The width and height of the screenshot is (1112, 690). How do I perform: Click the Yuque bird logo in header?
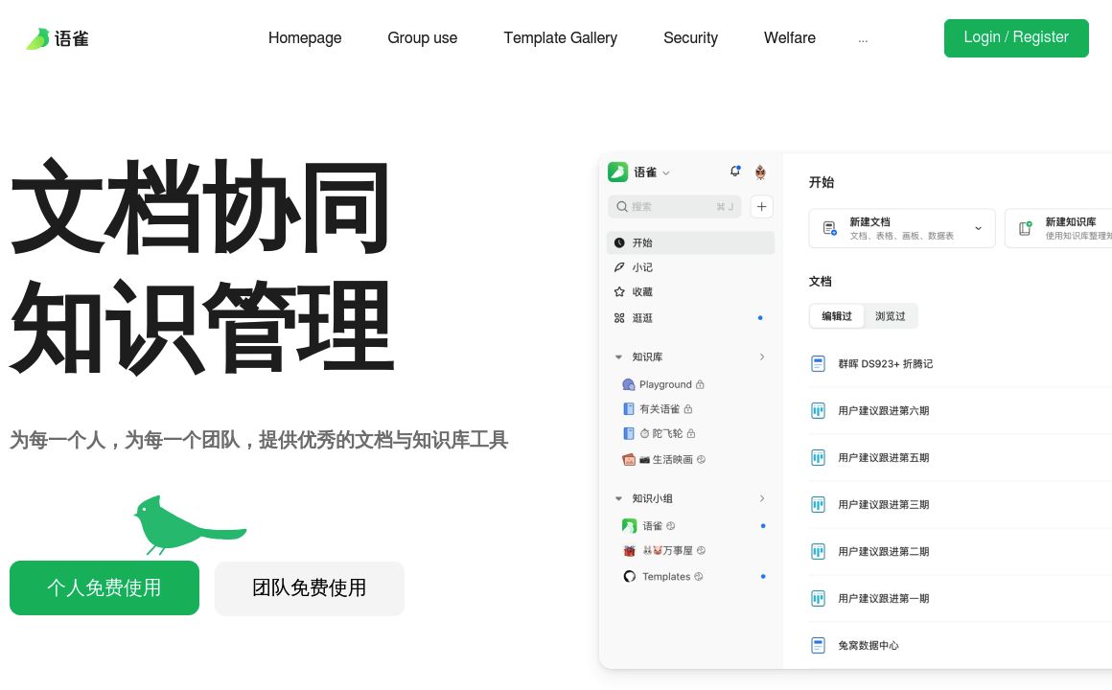pos(38,38)
